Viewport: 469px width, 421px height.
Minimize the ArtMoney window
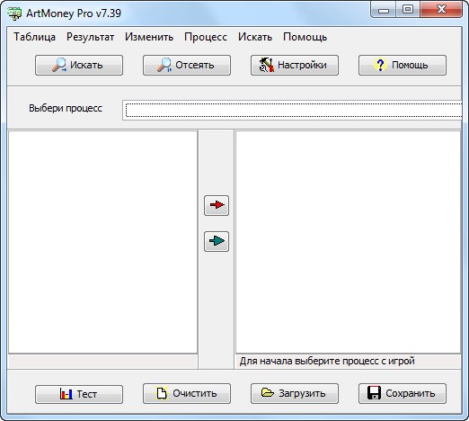tap(384, 10)
